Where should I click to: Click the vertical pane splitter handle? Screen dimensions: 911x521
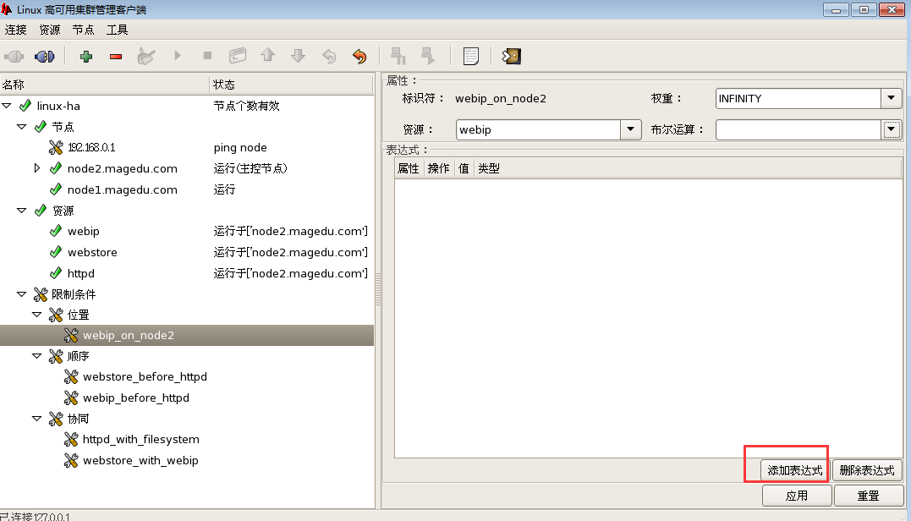click(378, 289)
